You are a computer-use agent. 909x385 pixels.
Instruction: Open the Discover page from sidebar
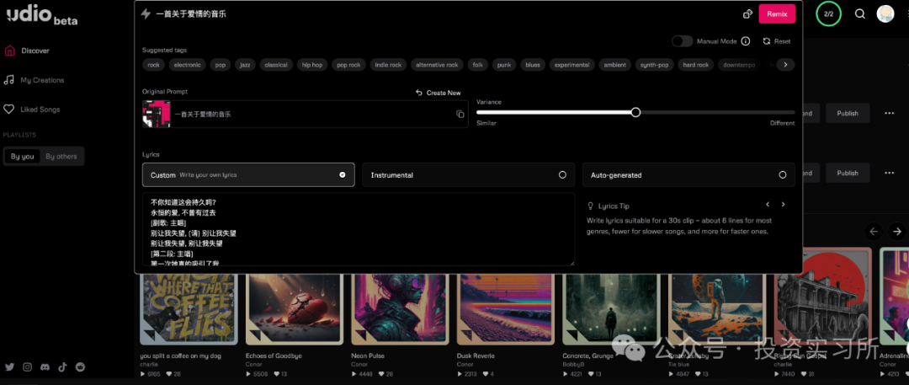(x=27, y=51)
